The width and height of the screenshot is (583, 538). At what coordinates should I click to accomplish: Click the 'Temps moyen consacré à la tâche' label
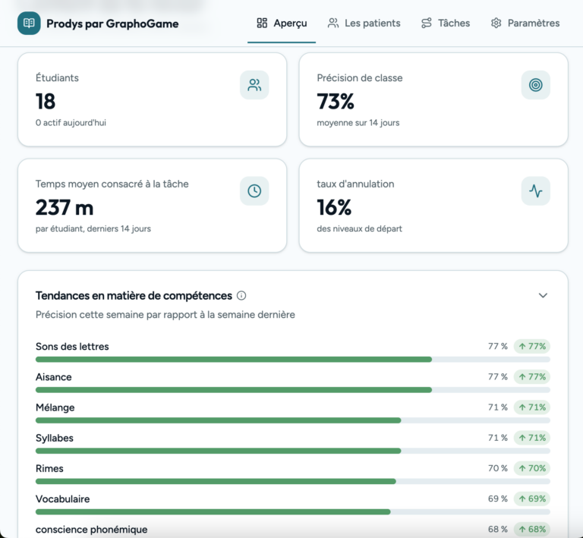point(112,184)
